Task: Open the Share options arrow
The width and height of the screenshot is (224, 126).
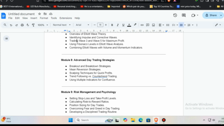Action: [221, 15]
